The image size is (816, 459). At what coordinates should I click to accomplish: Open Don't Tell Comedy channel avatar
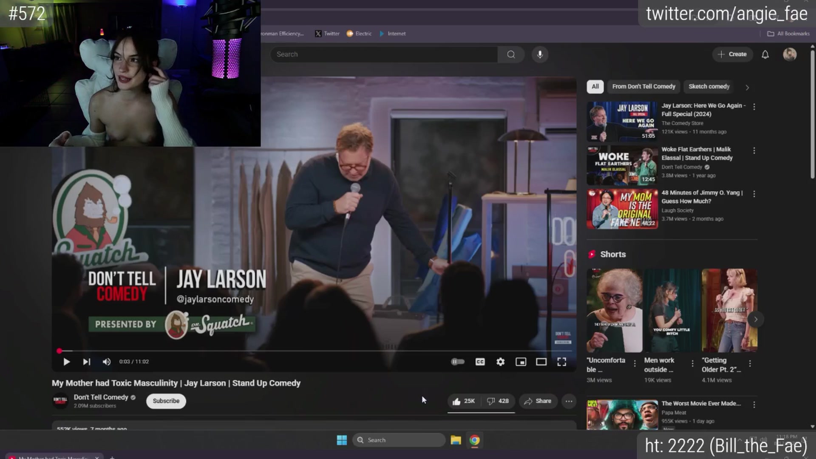[60, 401]
